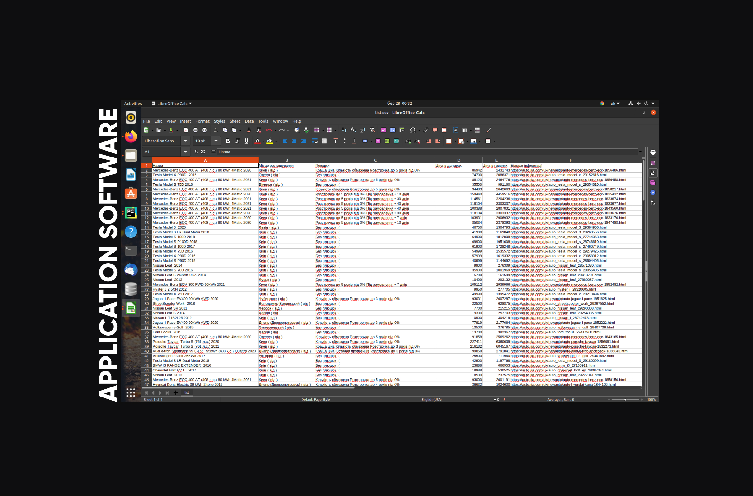The image size is (753, 496).
Task: Open the sidebar Navigator panel
Action: (x=653, y=193)
